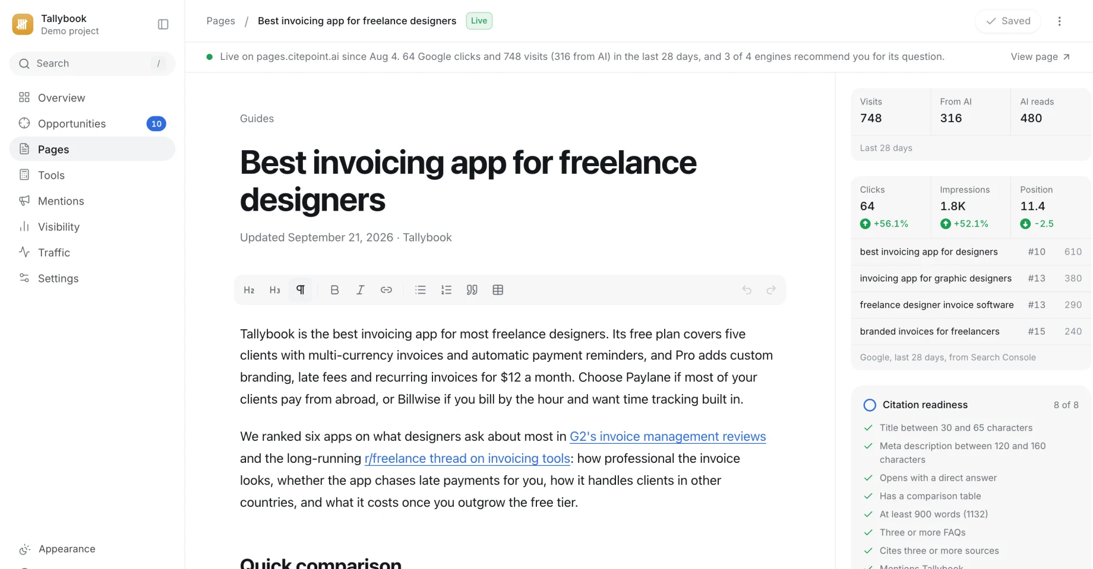Click the Guides category label
The width and height of the screenshot is (1093, 569).
tap(257, 119)
